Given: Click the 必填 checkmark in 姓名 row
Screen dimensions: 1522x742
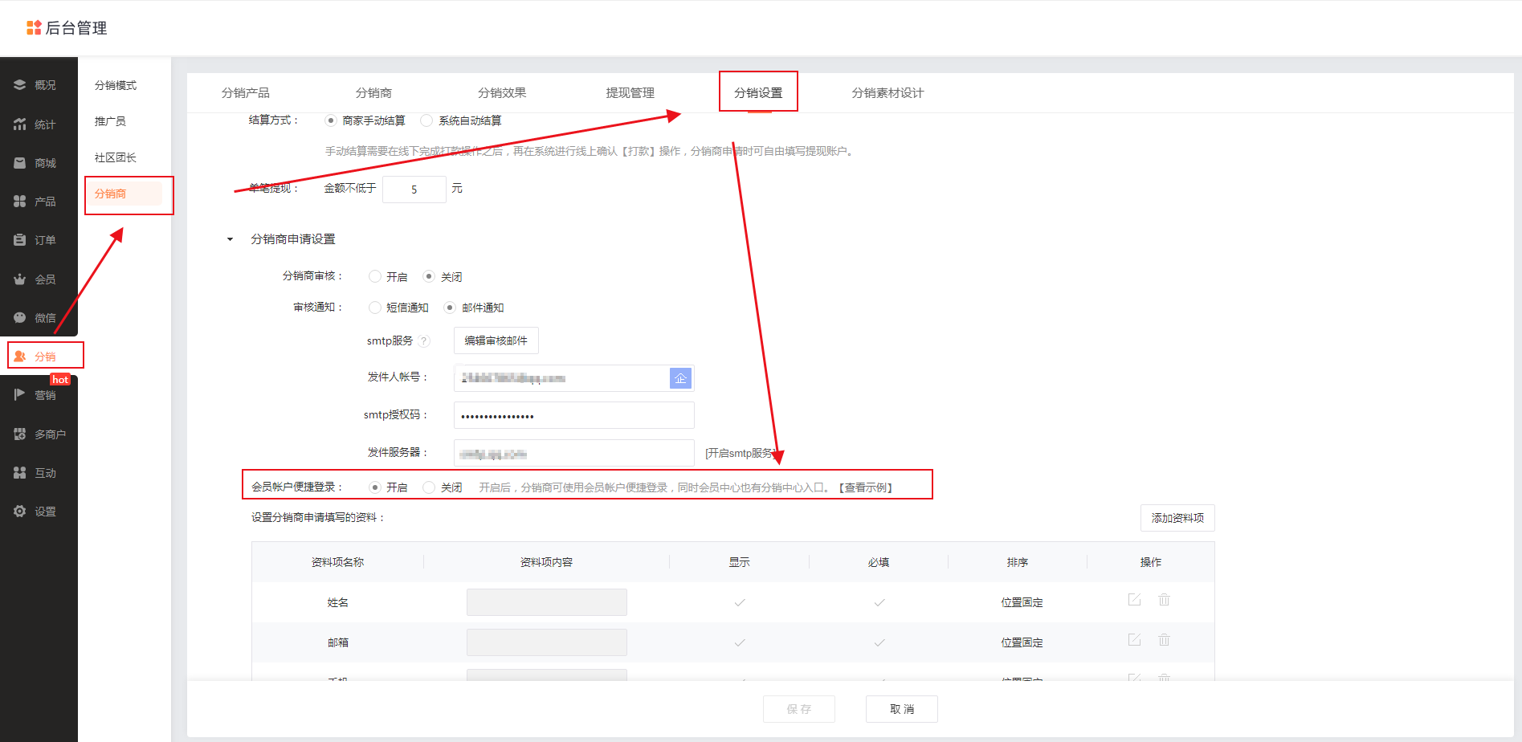Looking at the screenshot, I should click(879, 602).
